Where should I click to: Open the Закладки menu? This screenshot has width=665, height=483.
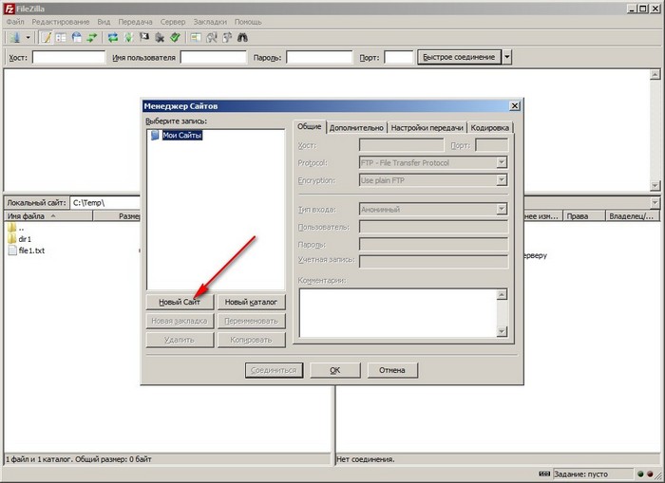point(210,22)
